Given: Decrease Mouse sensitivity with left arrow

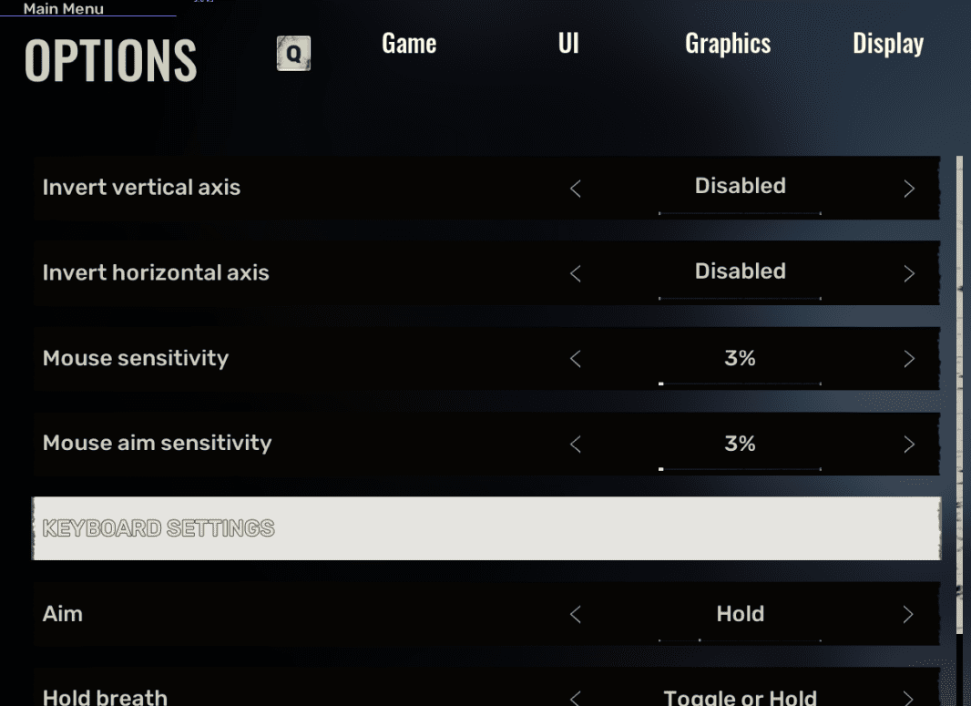Looking at the screenshot, I should [575, 359].
